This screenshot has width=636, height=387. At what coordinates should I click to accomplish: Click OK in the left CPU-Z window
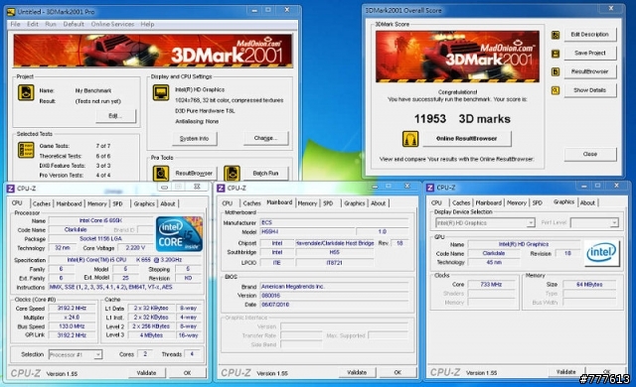pos(188,373)
